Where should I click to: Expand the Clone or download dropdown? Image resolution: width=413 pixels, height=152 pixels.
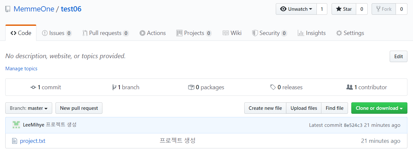(x=379, y=108)
